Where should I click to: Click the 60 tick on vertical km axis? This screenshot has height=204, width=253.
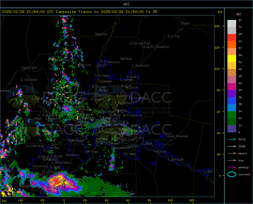218,112
